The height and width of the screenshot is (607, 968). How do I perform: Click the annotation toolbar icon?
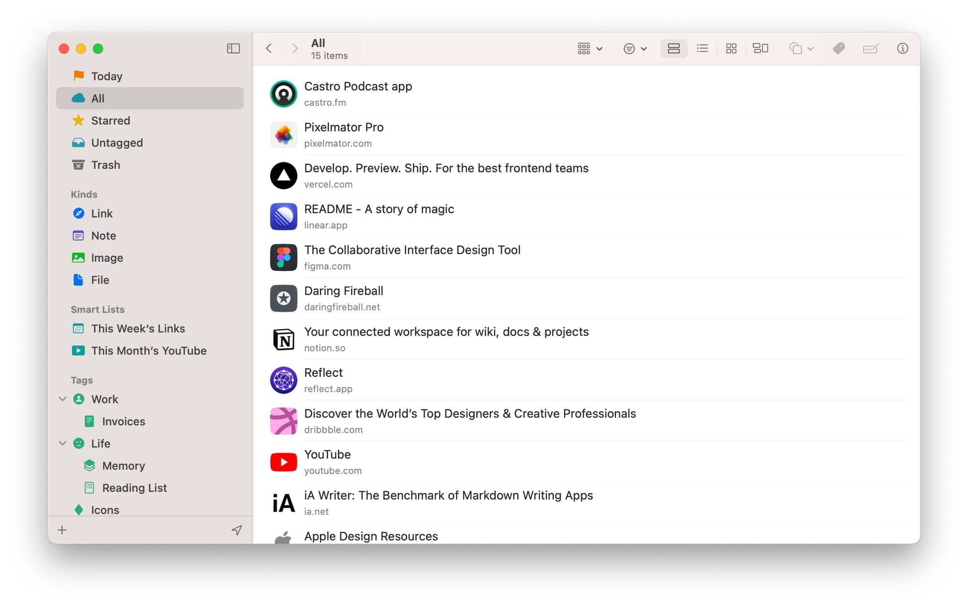(870, 48)
